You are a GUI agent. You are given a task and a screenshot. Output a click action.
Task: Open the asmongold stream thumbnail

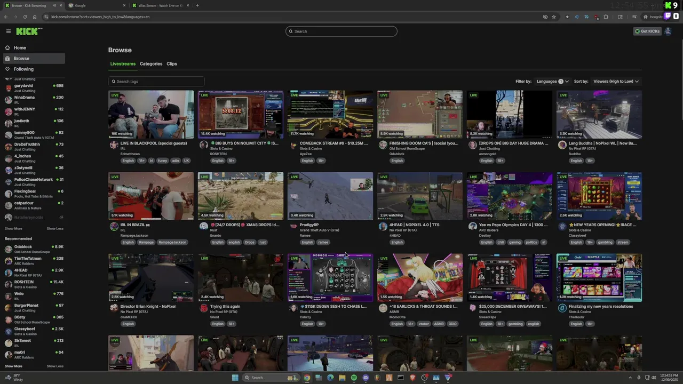[510, 114]
